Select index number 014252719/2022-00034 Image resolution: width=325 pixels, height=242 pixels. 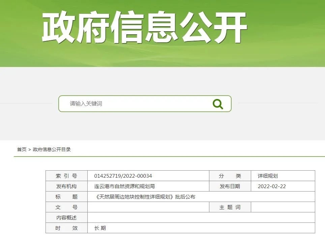coord(123,176)
